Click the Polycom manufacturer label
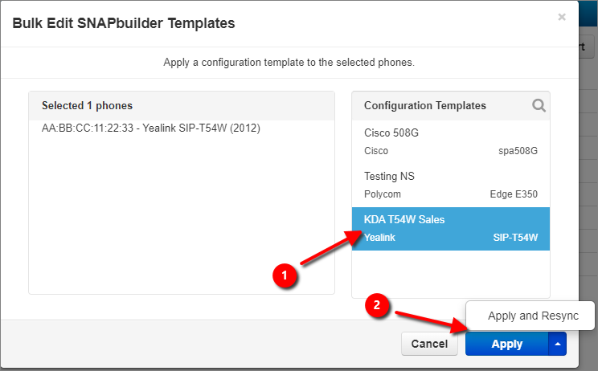Image resolution: width=598 pixels, height=371 pixels. point(382,194)
